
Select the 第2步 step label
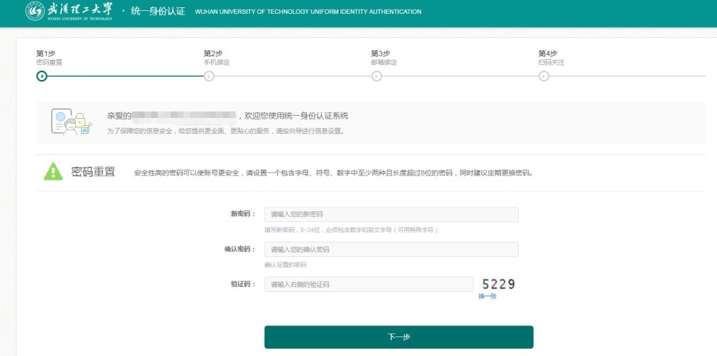pos(213,53)
